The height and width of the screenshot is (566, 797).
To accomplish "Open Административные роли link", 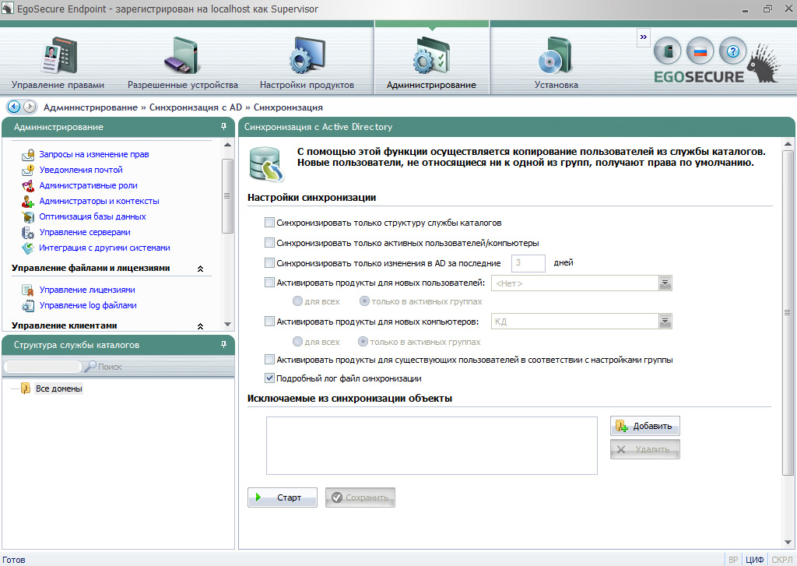I will pyautogui.click(x=89, y=185).
